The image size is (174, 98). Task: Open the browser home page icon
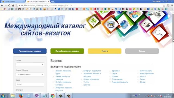(13, 5)
